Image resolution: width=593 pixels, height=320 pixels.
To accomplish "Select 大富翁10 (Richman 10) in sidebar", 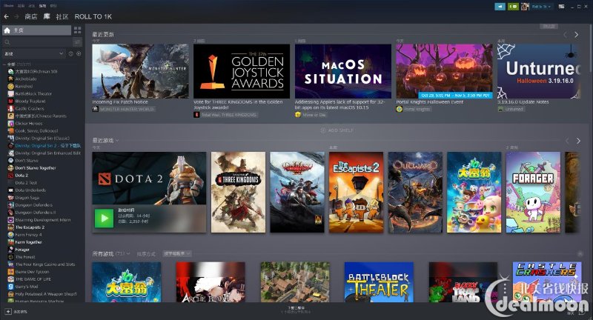I will 36,71.
